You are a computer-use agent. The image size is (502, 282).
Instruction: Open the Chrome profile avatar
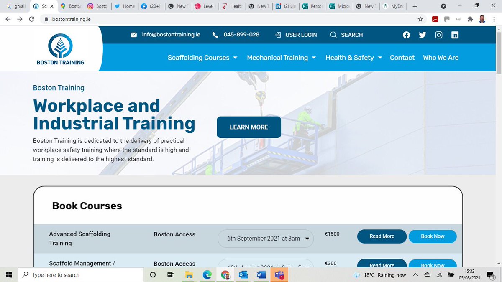click(x=482, y=19)
